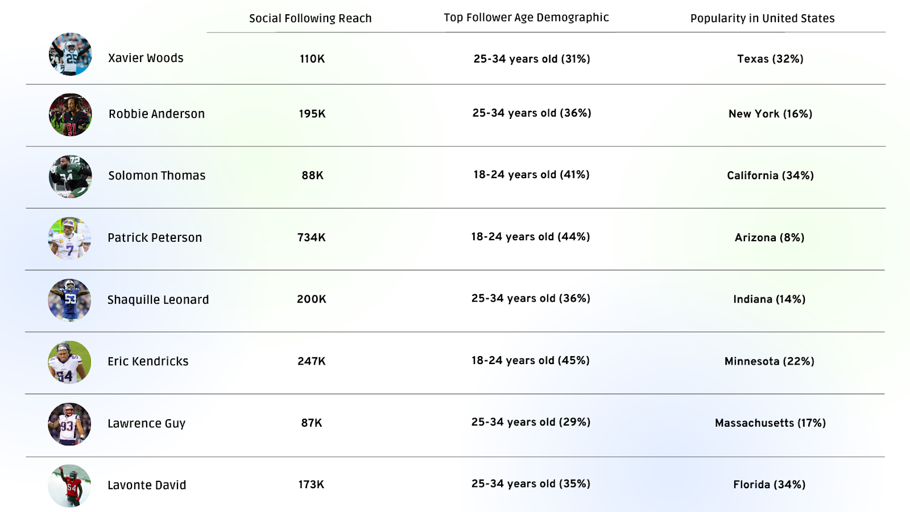This screenshot has height=512, width=910.
Task: Click the 734K reach value
Action: click(x=312, y=237)
